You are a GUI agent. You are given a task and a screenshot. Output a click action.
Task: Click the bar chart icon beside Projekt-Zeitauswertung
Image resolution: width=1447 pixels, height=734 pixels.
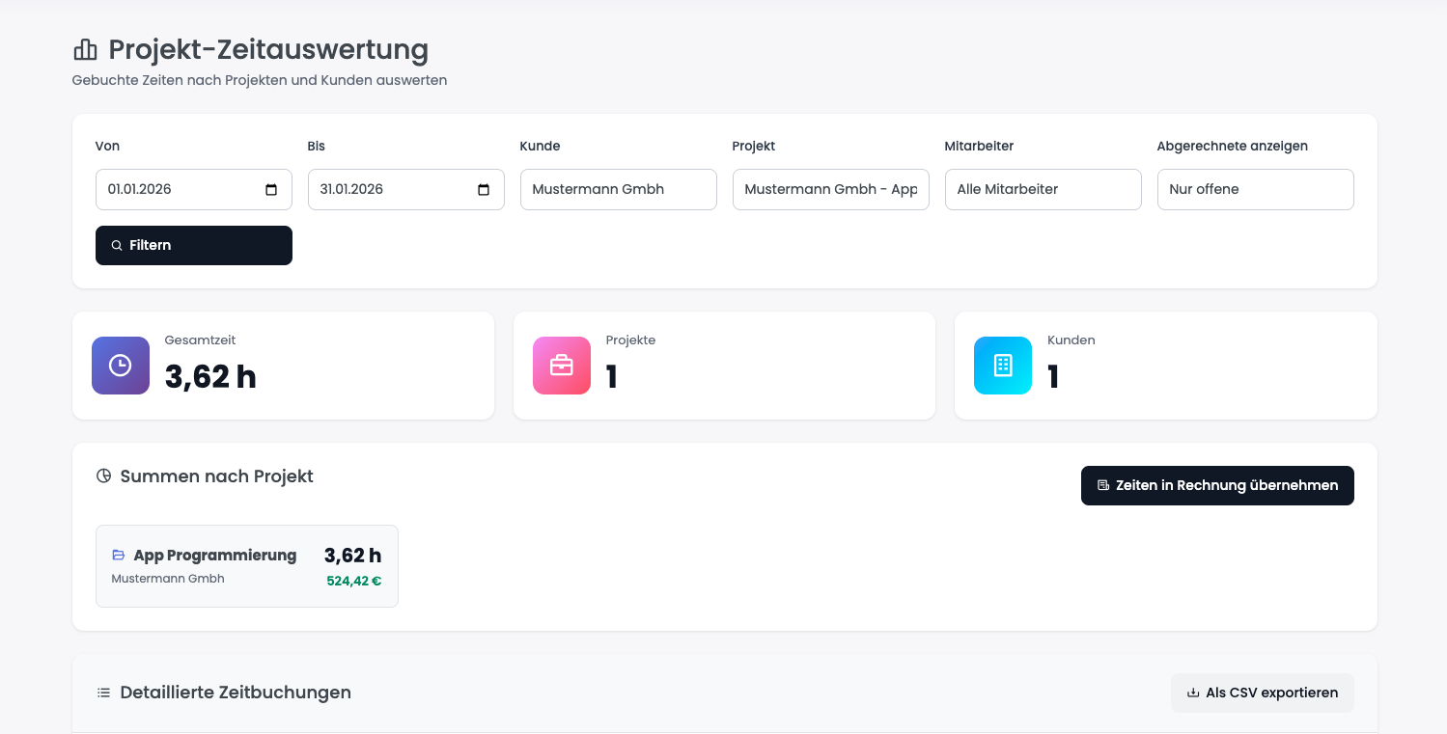[x=85, y=49]
